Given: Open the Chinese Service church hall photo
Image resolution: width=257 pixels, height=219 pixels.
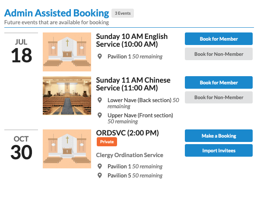Looking at the screenshot, I should [x=67, y=96].
